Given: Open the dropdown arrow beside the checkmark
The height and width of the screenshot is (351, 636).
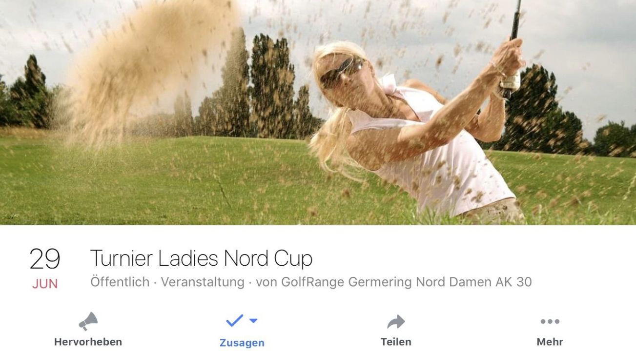Looking at the screenshot, I should point(253,321).
